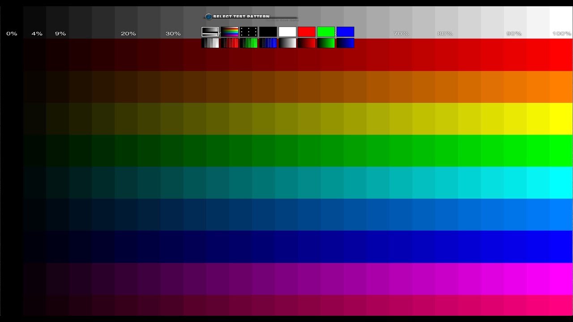Click the 100% brightness label

pyautogui.click(x=562, y=34)
